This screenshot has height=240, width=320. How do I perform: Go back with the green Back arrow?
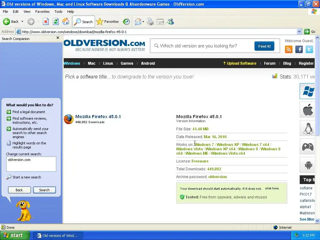[11, 22]
